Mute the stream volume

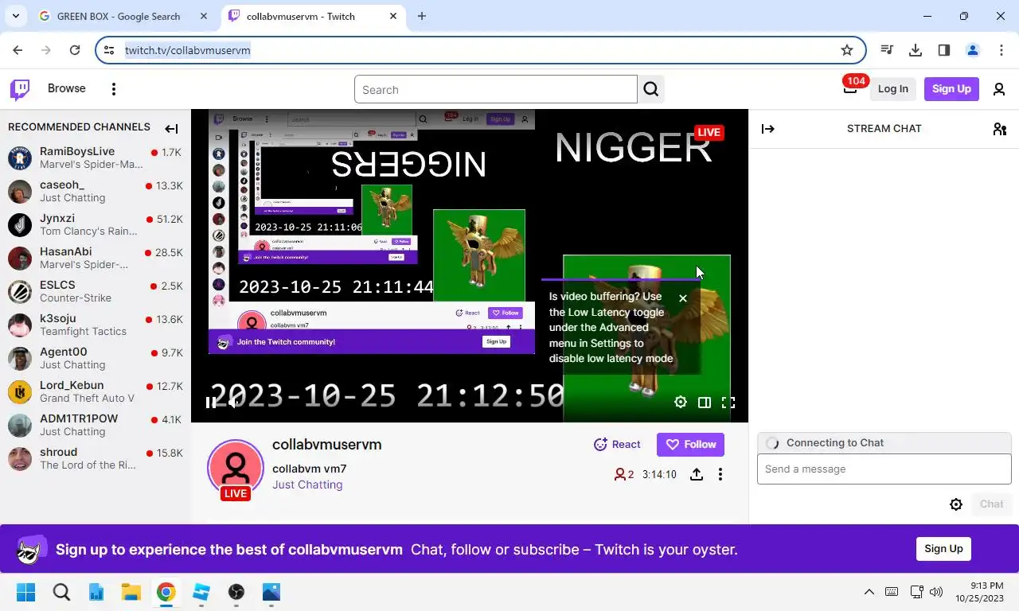[232, 403]
